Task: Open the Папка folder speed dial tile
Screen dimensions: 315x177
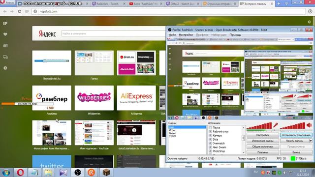Action: tap(94, 63)
